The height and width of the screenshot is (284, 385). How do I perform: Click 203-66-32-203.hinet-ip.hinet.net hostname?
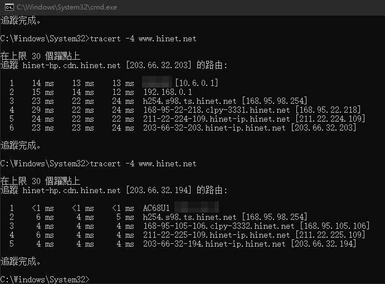(215, 128)
